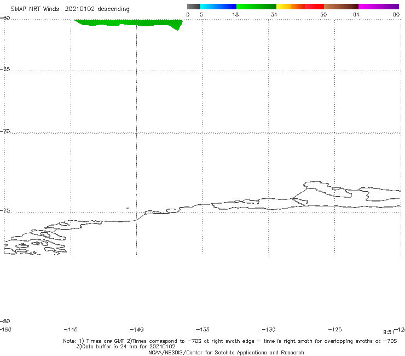Click the NOAA/NESDIS credit line

(x=226, y=352)
